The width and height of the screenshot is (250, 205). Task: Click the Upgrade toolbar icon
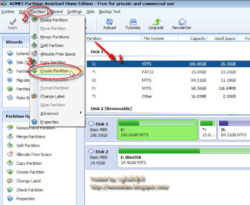coord(157,22)
